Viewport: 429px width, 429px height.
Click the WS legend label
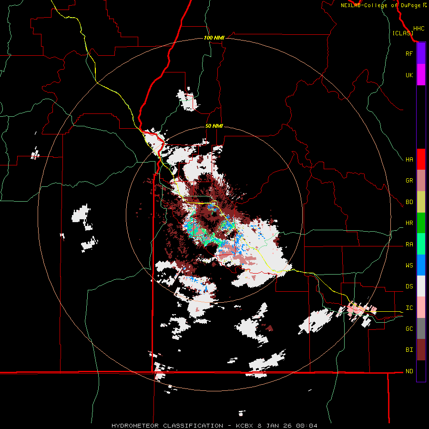tap(409, 266)
